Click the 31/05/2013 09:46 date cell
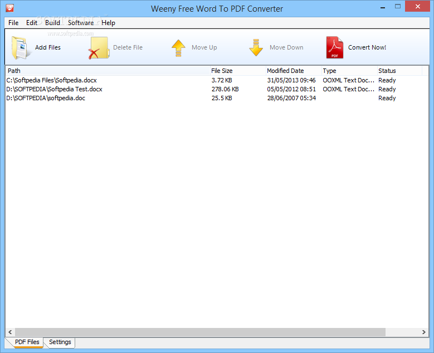This screenshot has height=353, width=434. [x=291, y=80]
